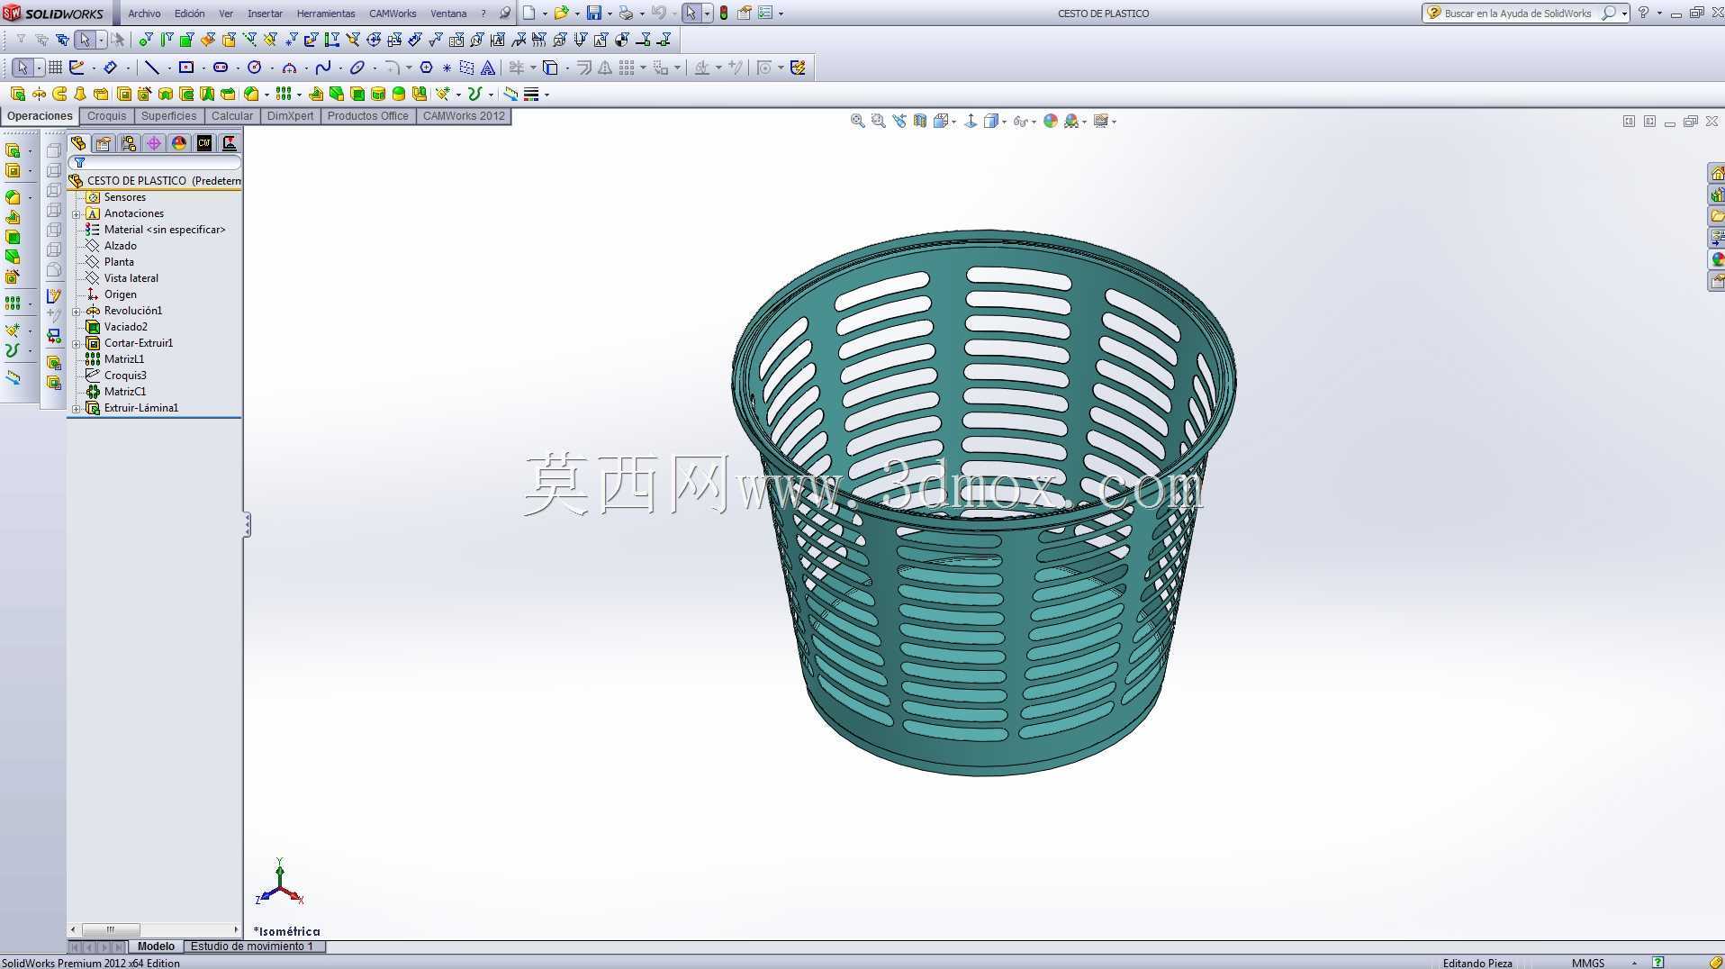Create a new document
Image resolution: width=1725 pixels, height=969 pixels.
click(x=529, y=14)
